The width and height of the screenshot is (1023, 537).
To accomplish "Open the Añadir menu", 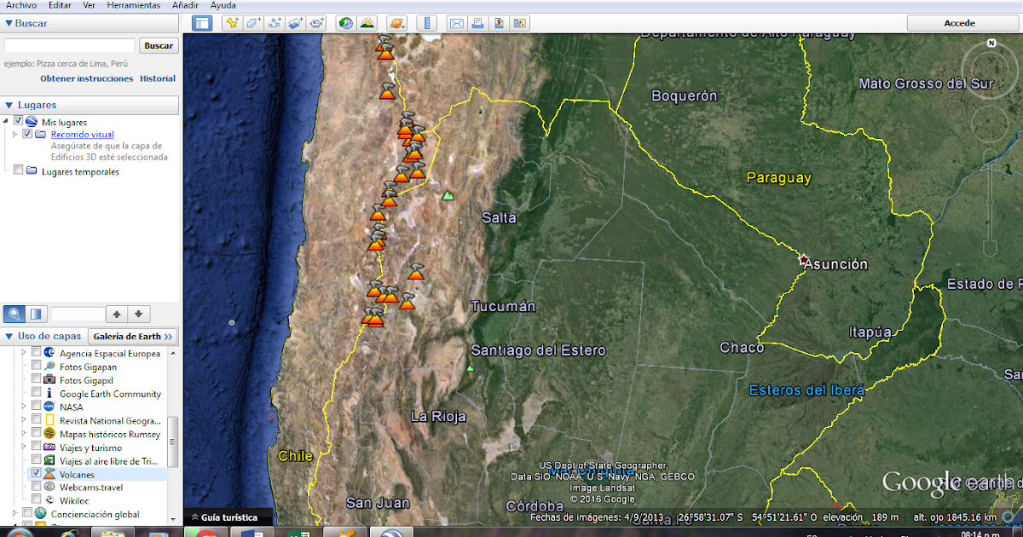I will coord(185,5).
